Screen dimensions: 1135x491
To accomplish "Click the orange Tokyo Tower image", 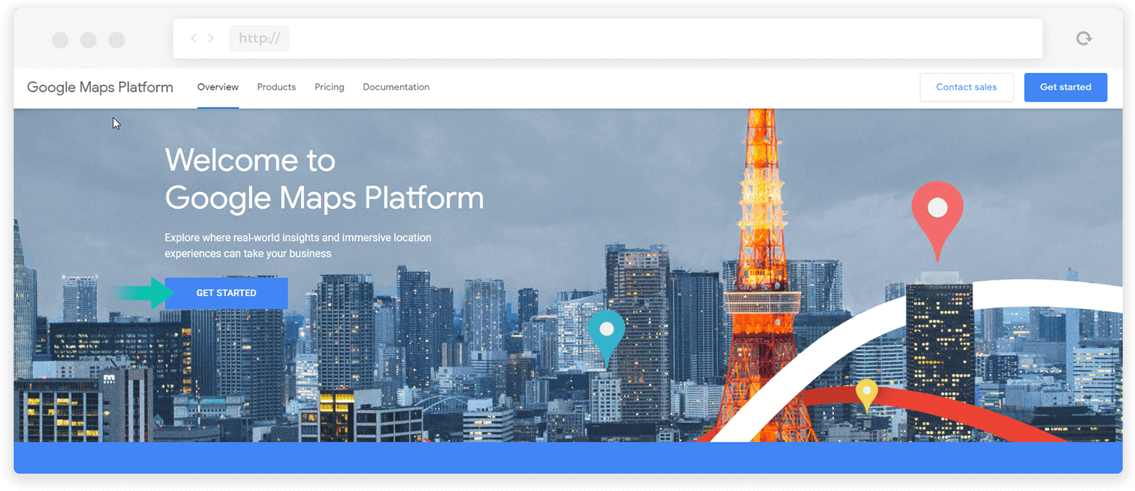I will [x=762, y=289].
